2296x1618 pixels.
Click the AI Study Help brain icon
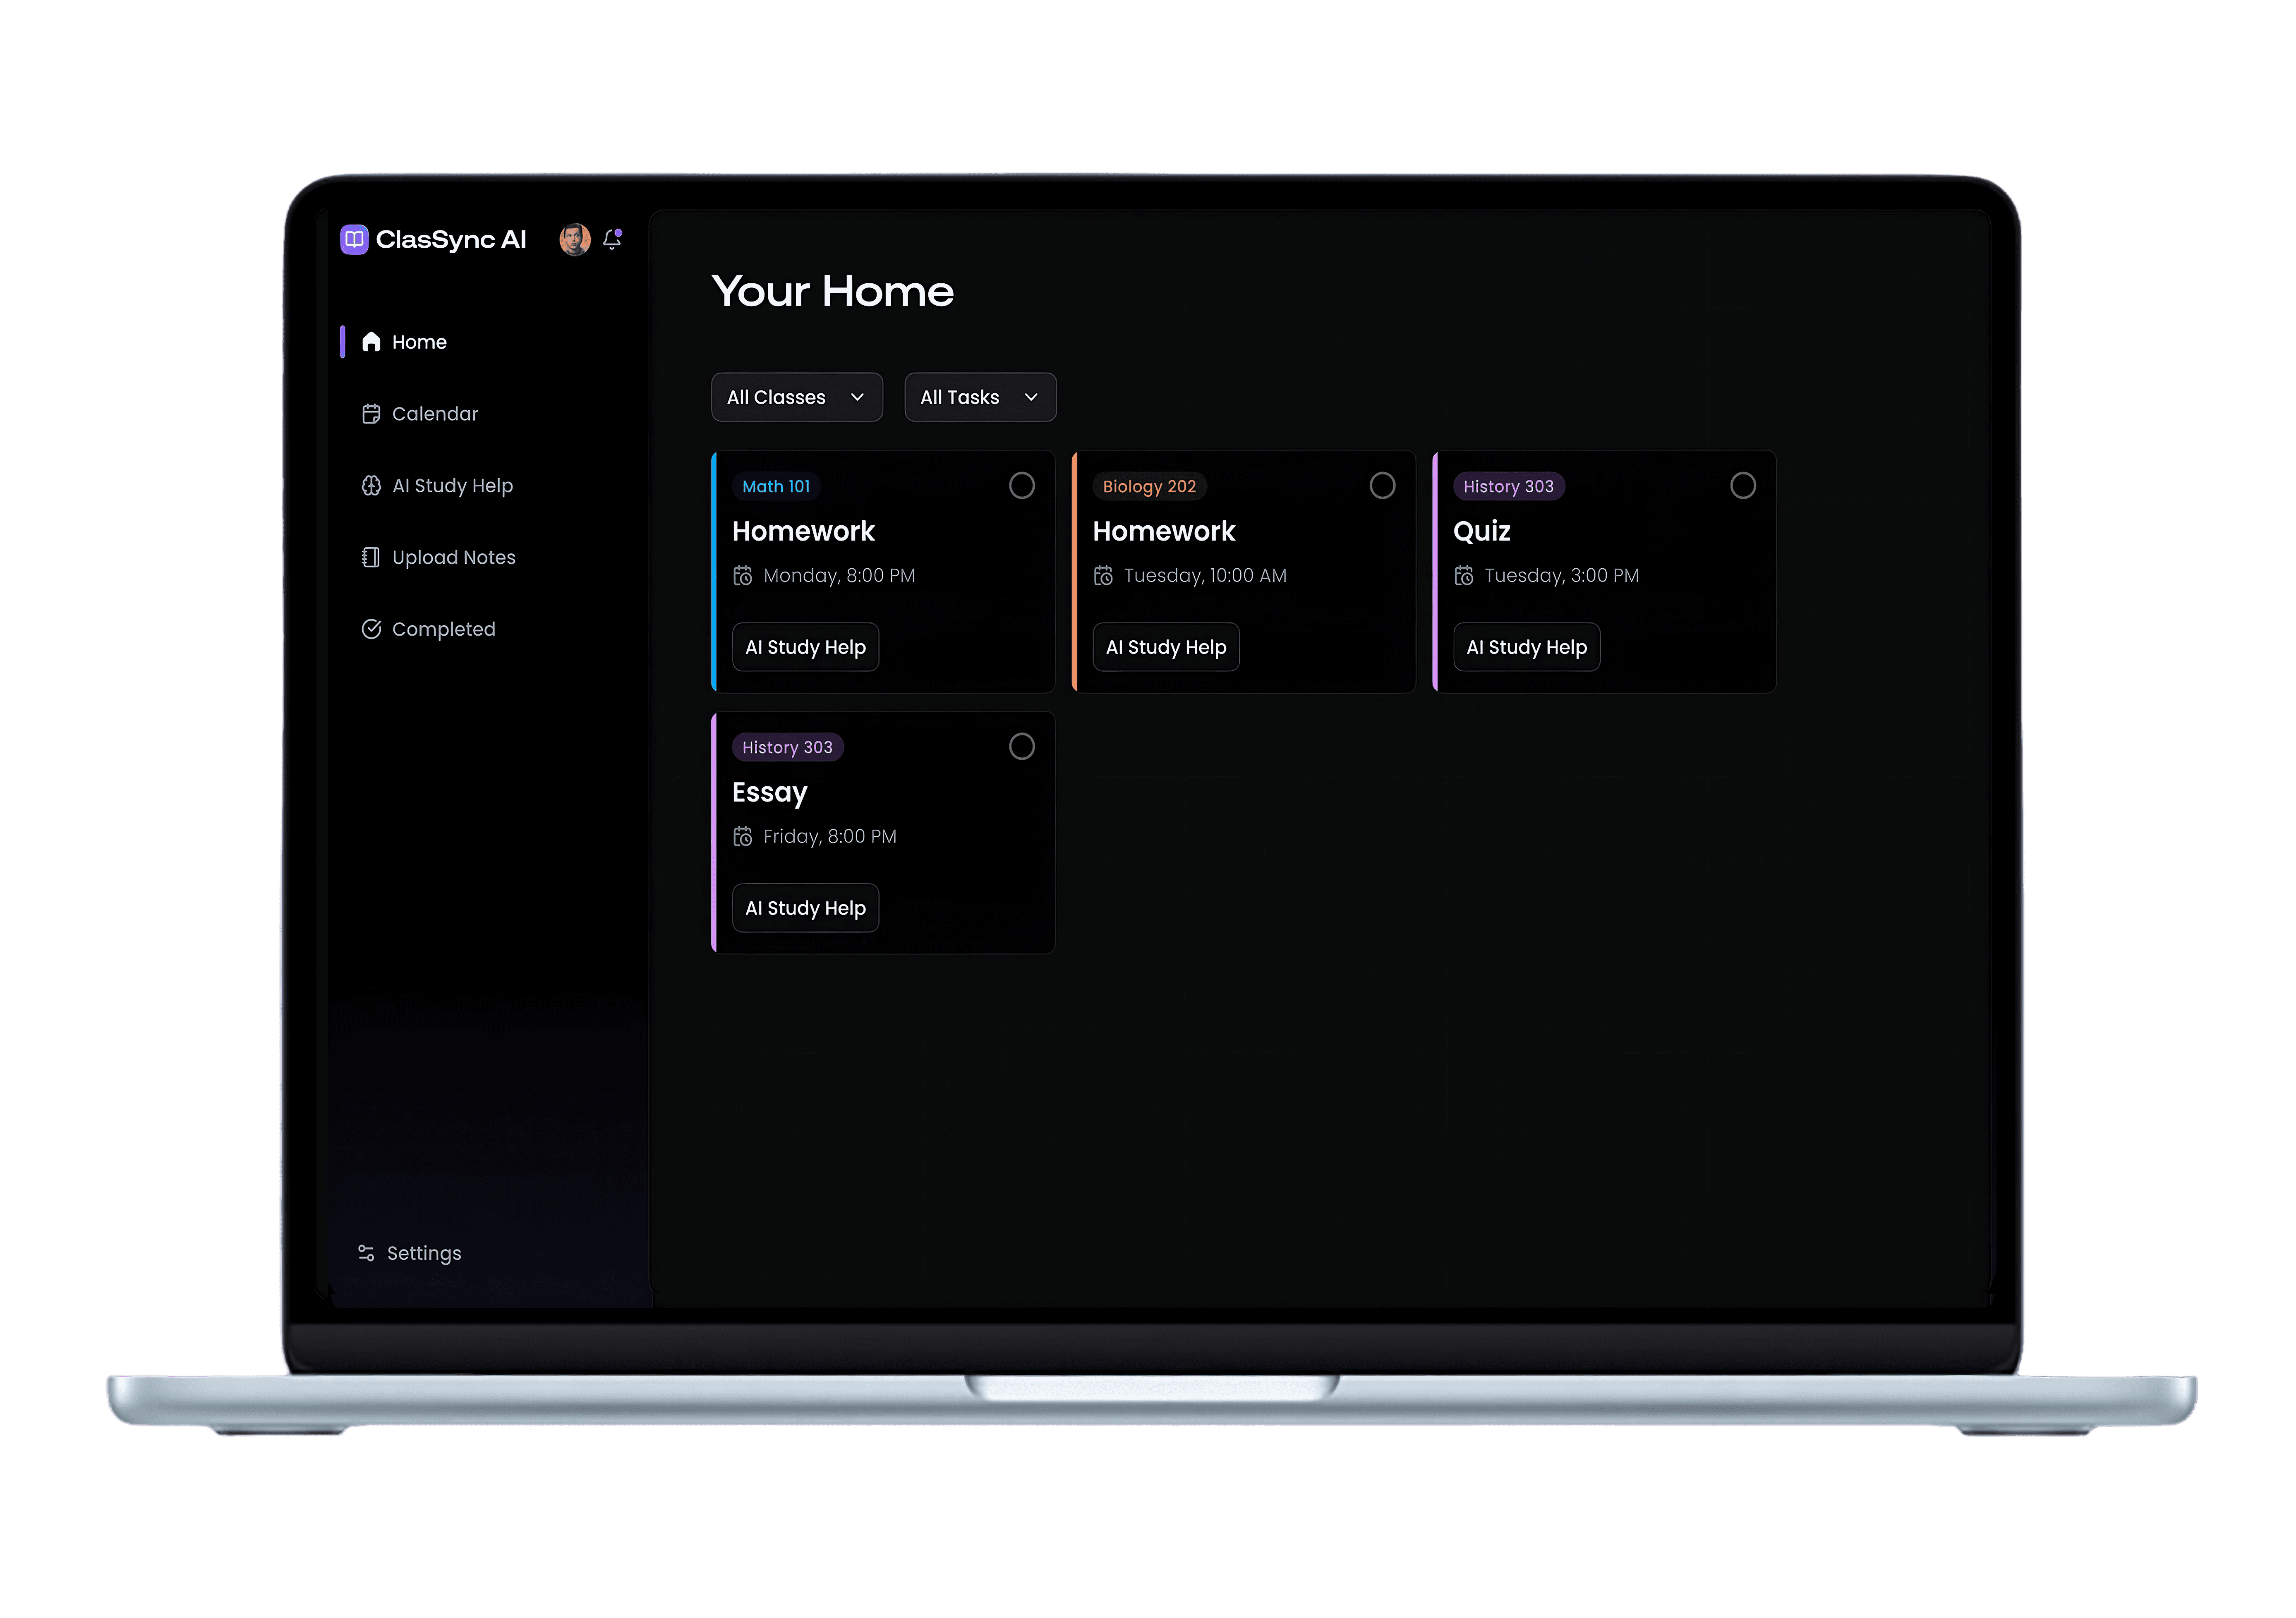(x=371, y=486)
